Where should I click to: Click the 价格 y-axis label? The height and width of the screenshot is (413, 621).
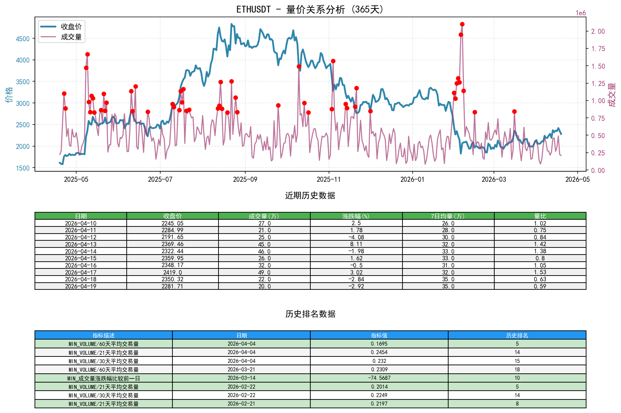tap(9, 94)
